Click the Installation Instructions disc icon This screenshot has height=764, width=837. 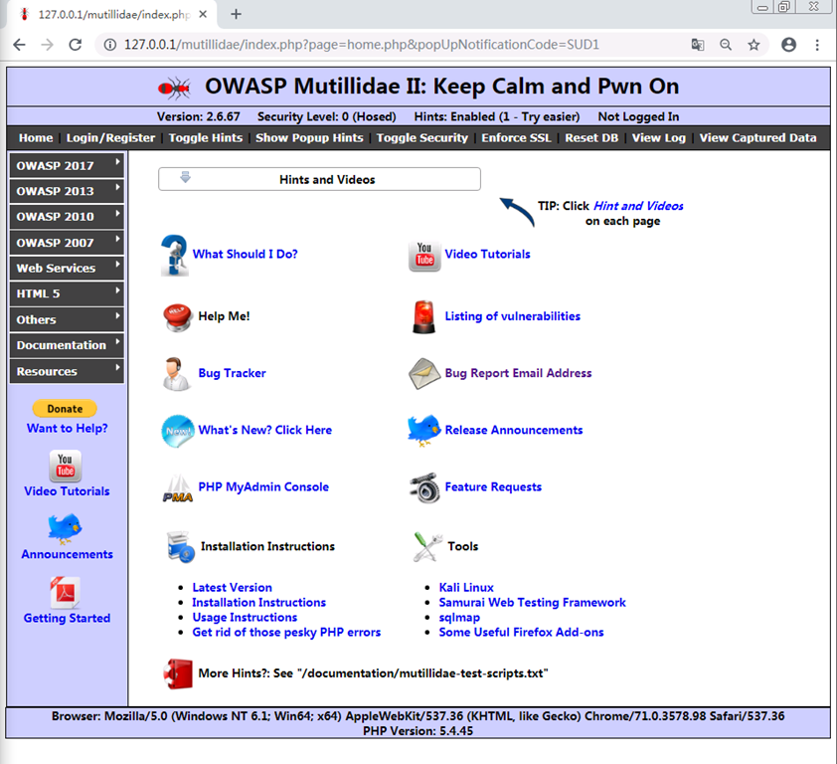point(181,546)
